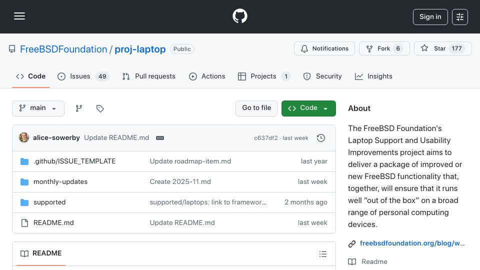Screen dimensions: 480x270
Task: Expand the main branch dropdown
Action: tap(38, 108)
